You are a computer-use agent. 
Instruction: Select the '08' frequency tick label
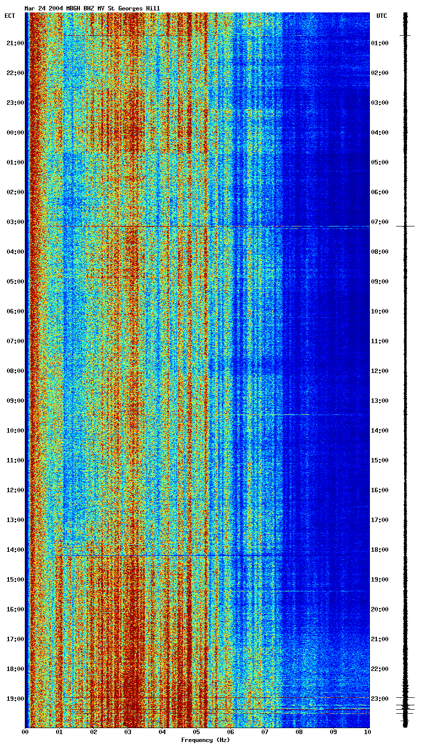pos(299,732)
